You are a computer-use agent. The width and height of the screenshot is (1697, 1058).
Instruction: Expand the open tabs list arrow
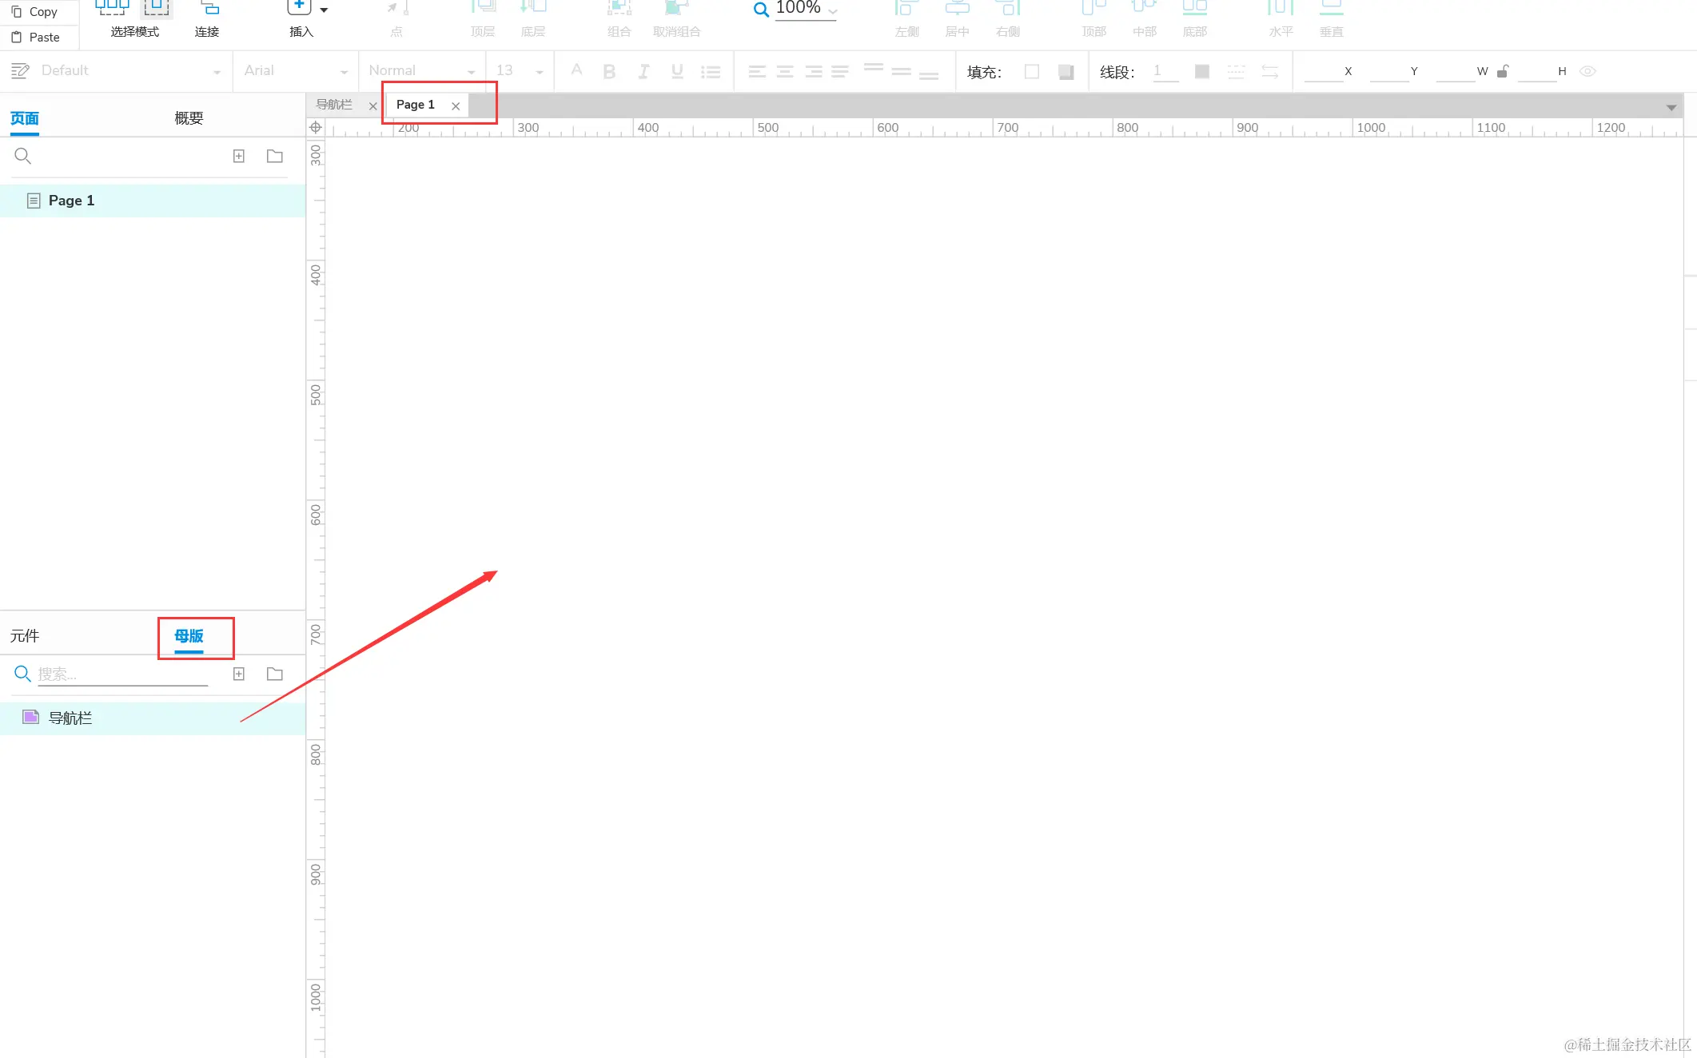coord(1671,107)
